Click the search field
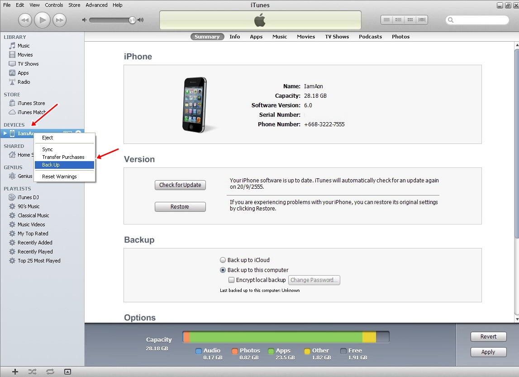The width and height of the screenshot is (519, 377). click(477, 20)
